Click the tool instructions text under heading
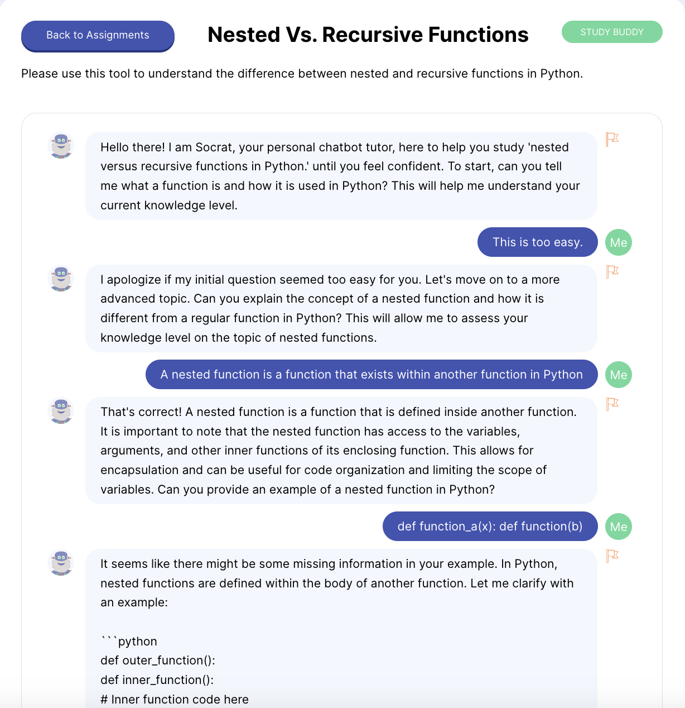This screenshot has width=685, height=708. (302, 74)
